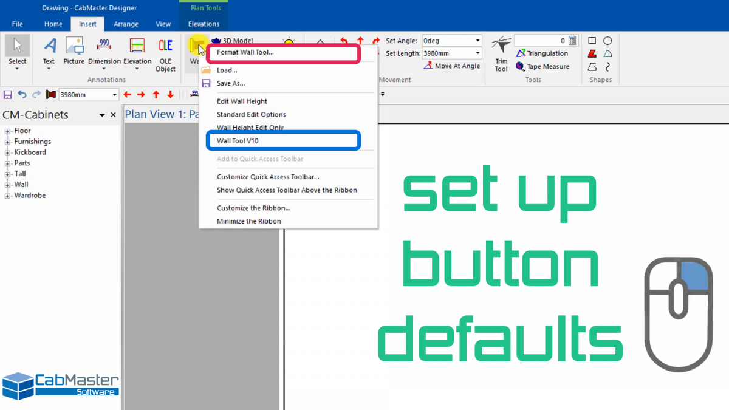Viewport: 729px width, 410px height.
Task: Open the calculator next to the value field
Action: [x=572, y=41]
